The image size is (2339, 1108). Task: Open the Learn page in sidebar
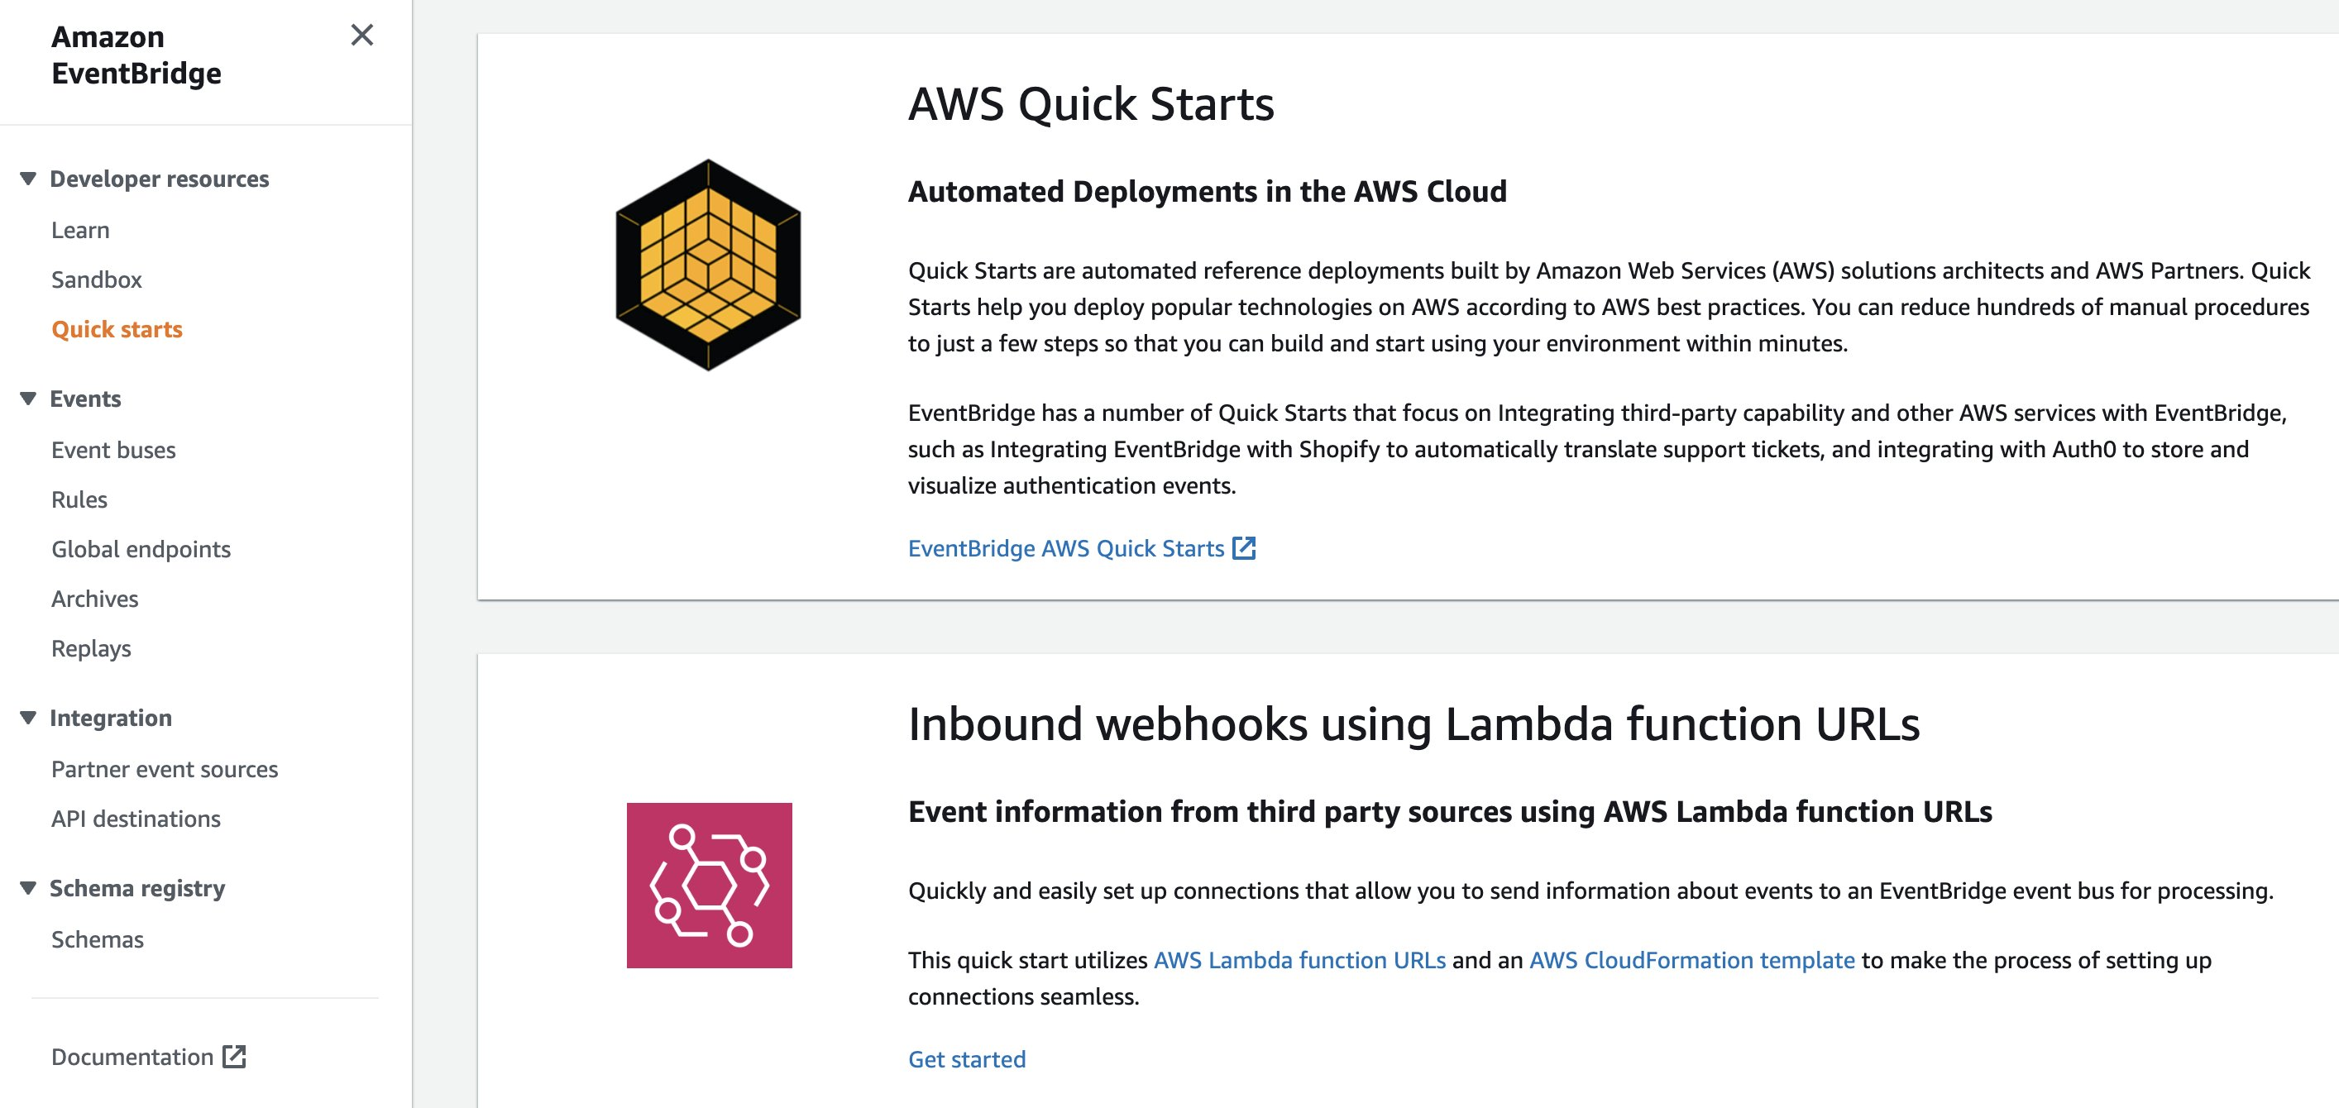[x=80, y=231]
